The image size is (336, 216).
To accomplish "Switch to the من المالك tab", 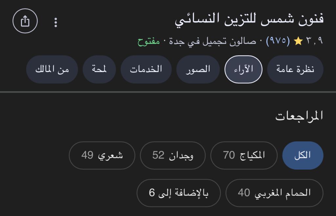I will pos(52,69).
